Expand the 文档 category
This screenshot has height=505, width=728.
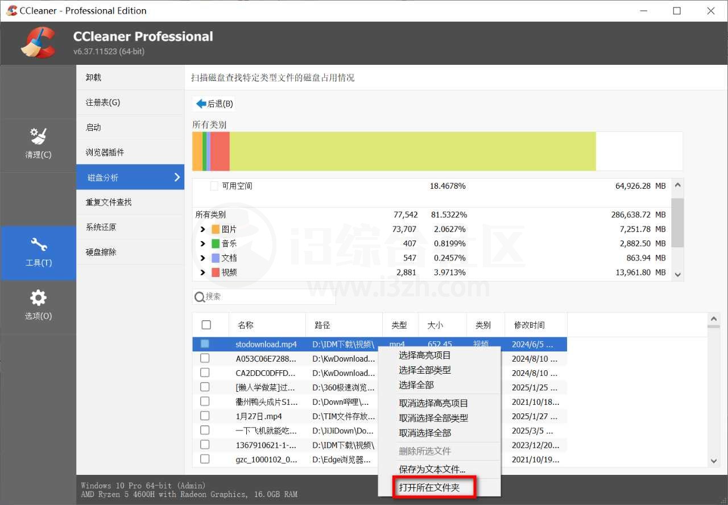click(x=203, y=258)
